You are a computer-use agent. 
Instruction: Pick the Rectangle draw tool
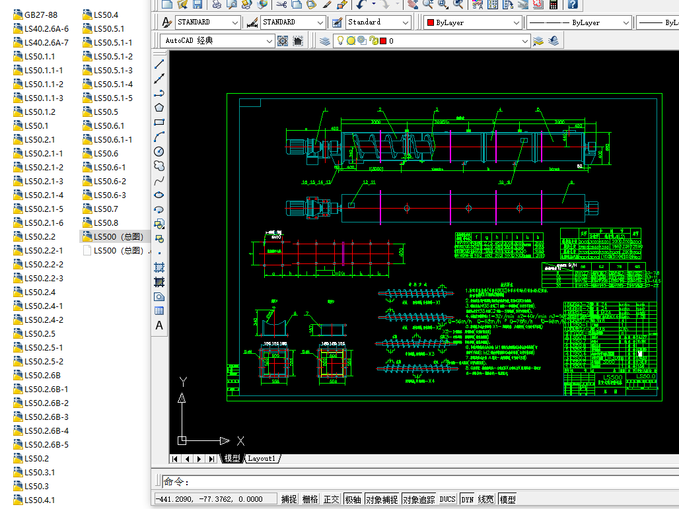tap(159, 122)
